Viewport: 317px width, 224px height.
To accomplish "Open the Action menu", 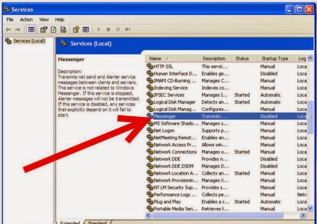I will pos(26,20).
